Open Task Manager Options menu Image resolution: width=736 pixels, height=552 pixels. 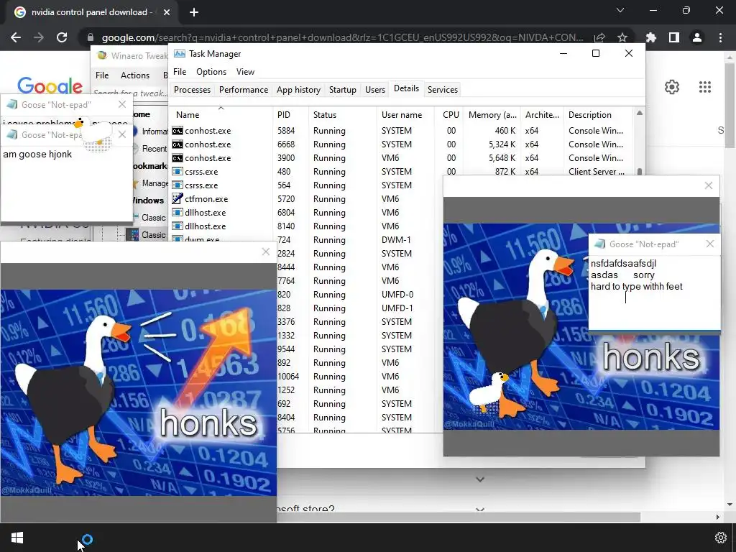(211, 71)
